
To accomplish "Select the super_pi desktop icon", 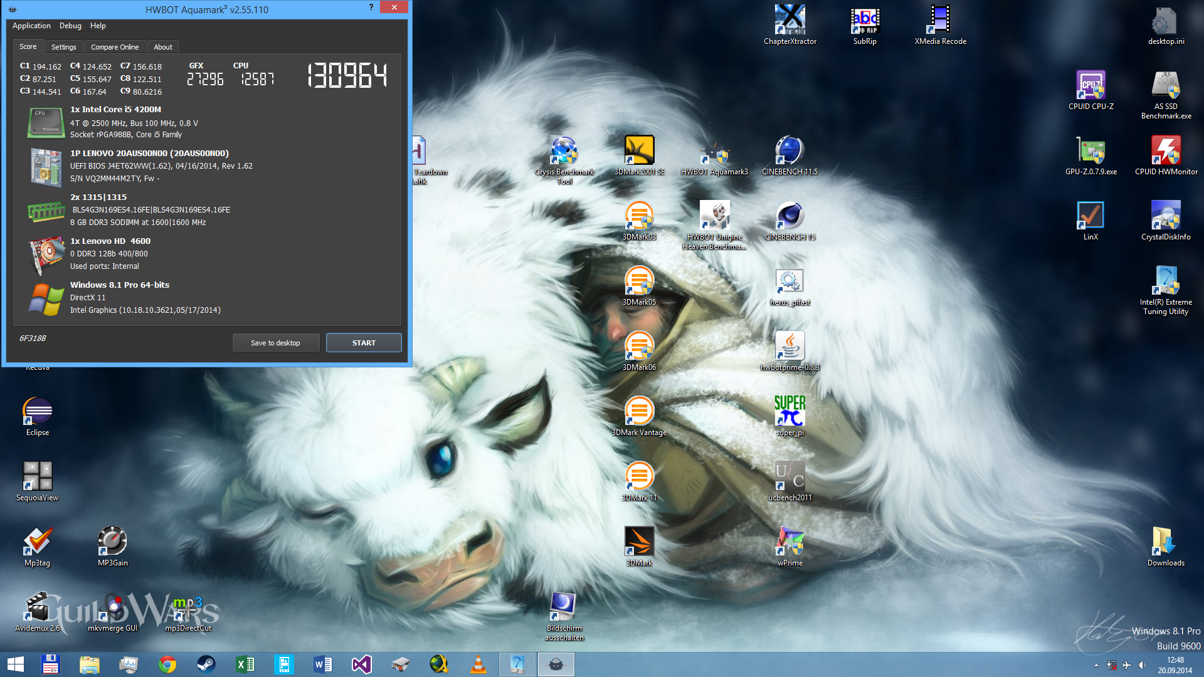I will pyautogui.click(x=789, y=416).
